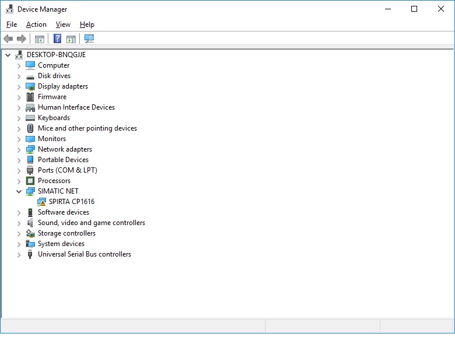Expand the Ports (COM & LPT) category
The image size is (455, 358).
coord(19,171)
